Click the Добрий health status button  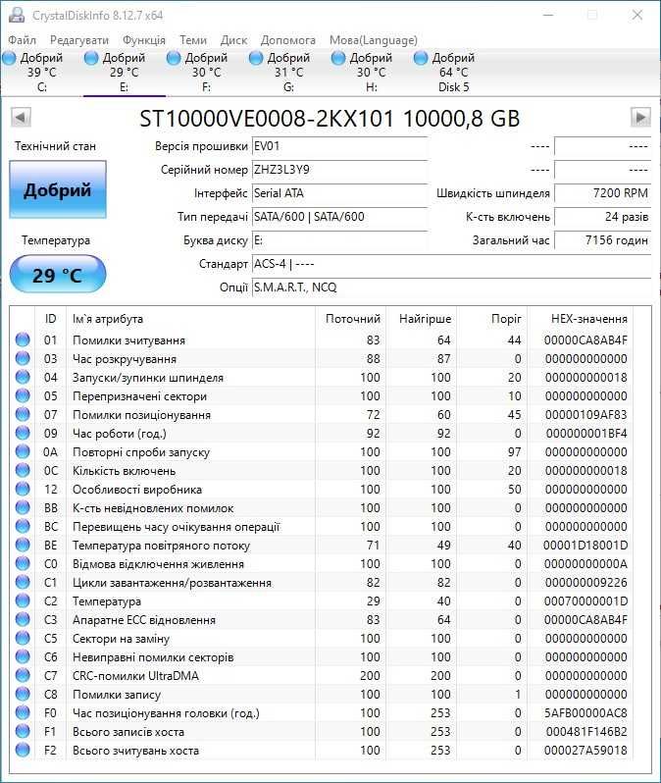(x=58, y=189)
